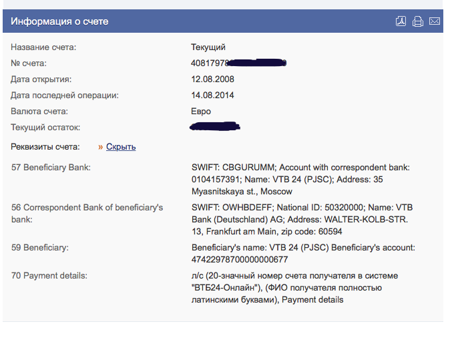Select the last operation date 14.08.2014

[x=212, y=96]
